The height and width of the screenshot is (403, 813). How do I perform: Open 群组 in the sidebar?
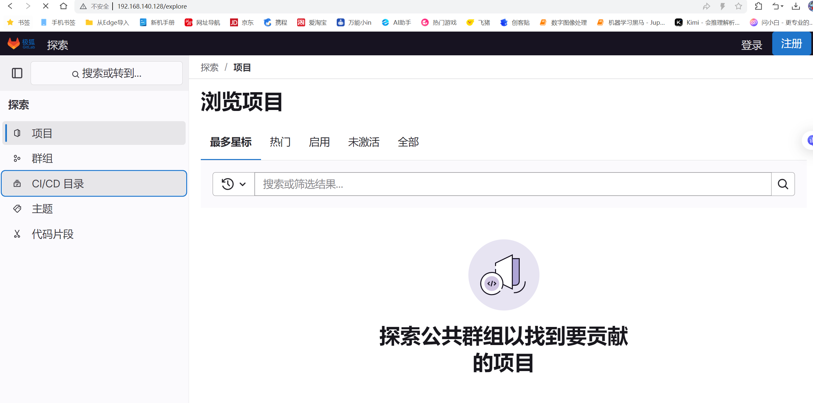[94, 158]
